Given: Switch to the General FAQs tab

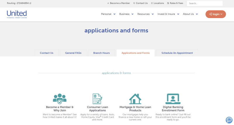Looking at the screenshot, I should tap(73, 53).
